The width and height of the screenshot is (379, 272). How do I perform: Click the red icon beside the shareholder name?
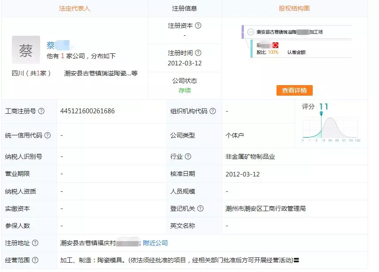[x=275, y=45]
